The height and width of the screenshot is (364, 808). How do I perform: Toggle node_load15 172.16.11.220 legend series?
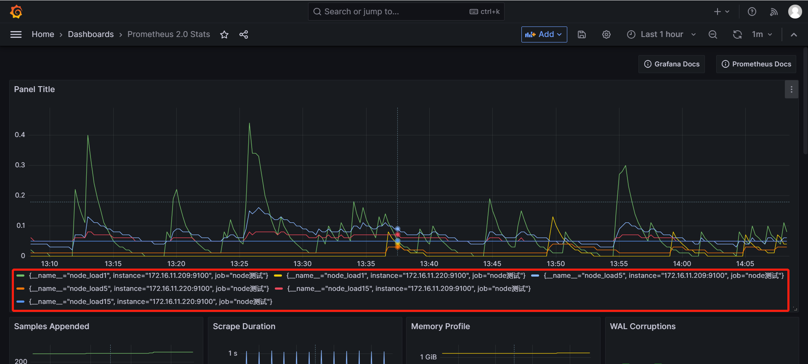150,302
